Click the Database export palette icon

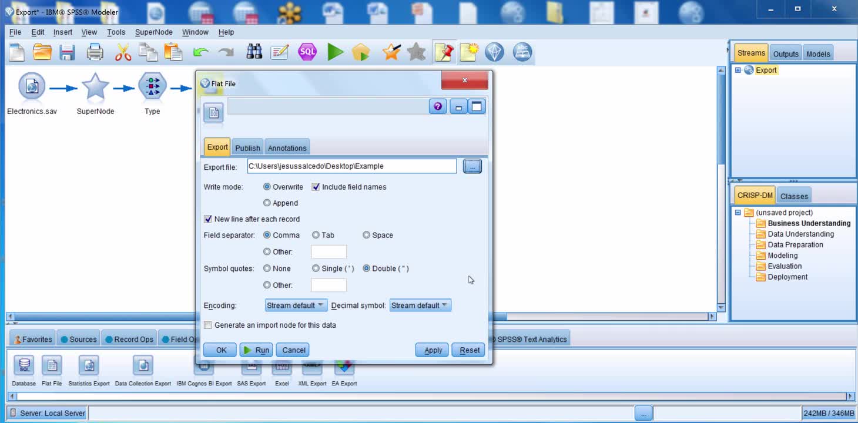pos(24,366)
